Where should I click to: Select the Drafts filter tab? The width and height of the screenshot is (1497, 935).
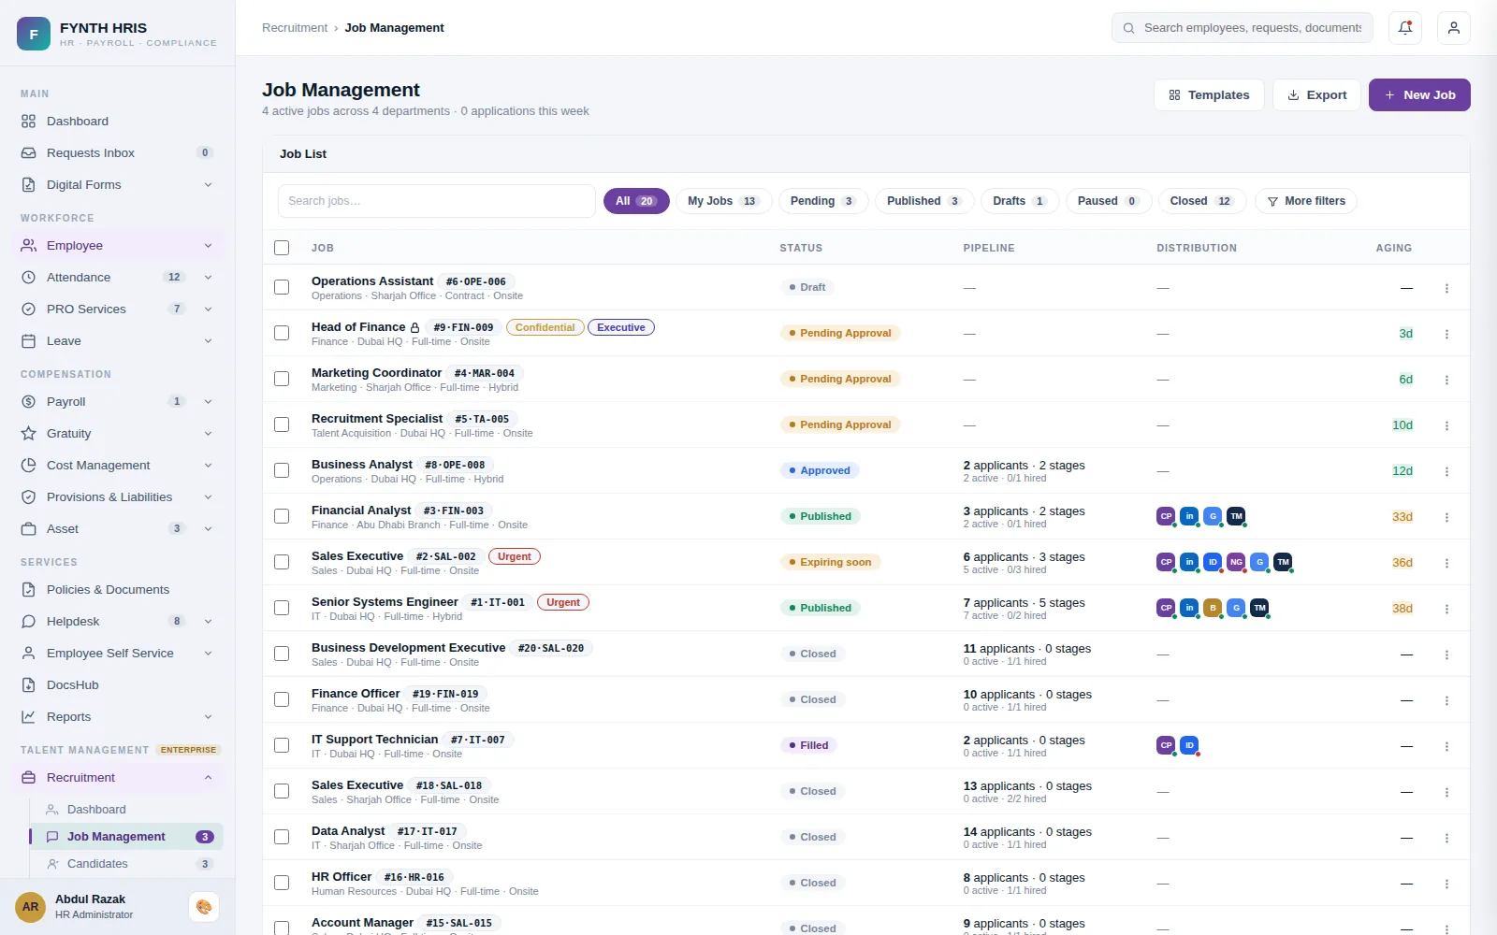click(x=1020, y=201)
